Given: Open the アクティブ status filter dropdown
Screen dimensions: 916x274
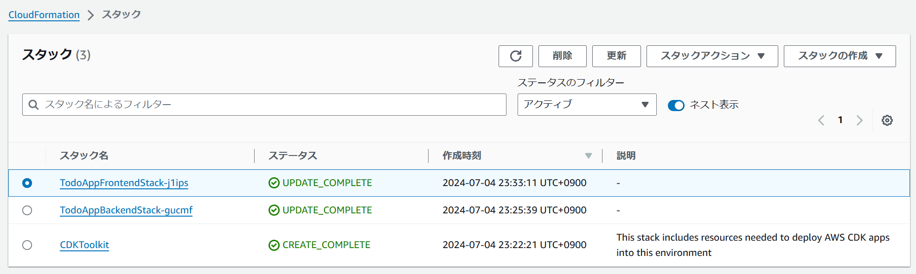Looking at the screenshot, I should point(586,105).
